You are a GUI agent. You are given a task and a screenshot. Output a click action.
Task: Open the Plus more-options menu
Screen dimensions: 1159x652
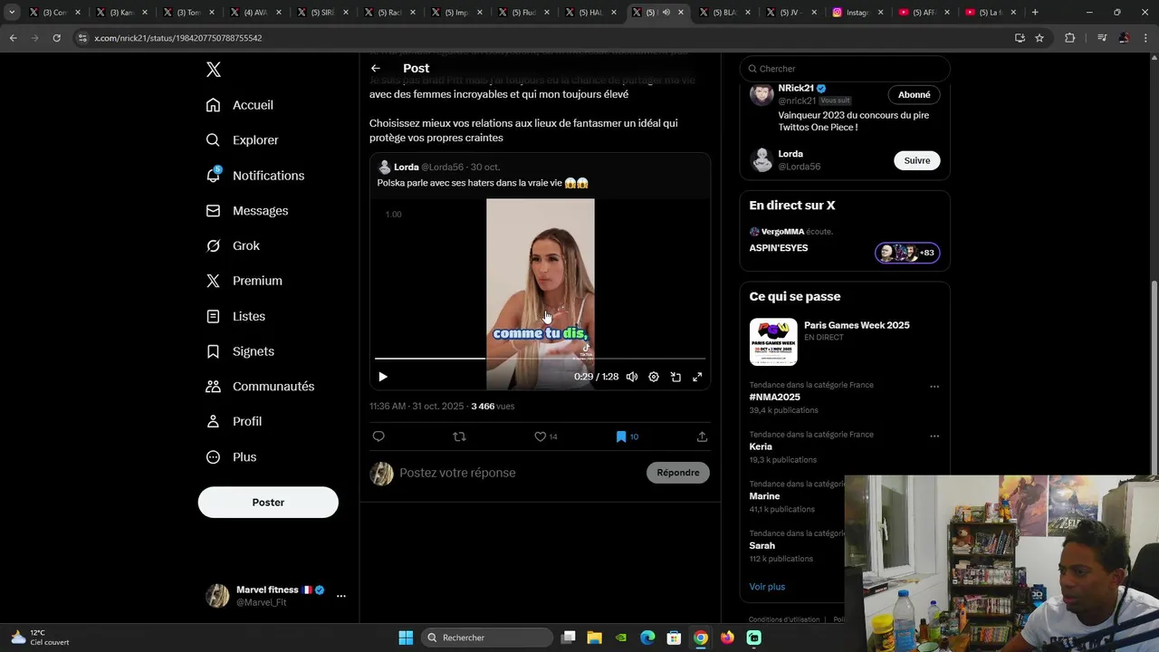(231, 457)
